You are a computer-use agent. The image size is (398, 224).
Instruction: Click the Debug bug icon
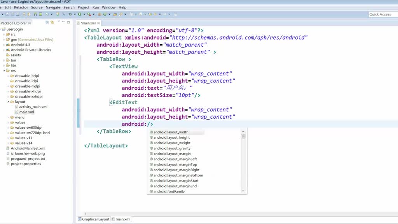(x=70, y=14)
